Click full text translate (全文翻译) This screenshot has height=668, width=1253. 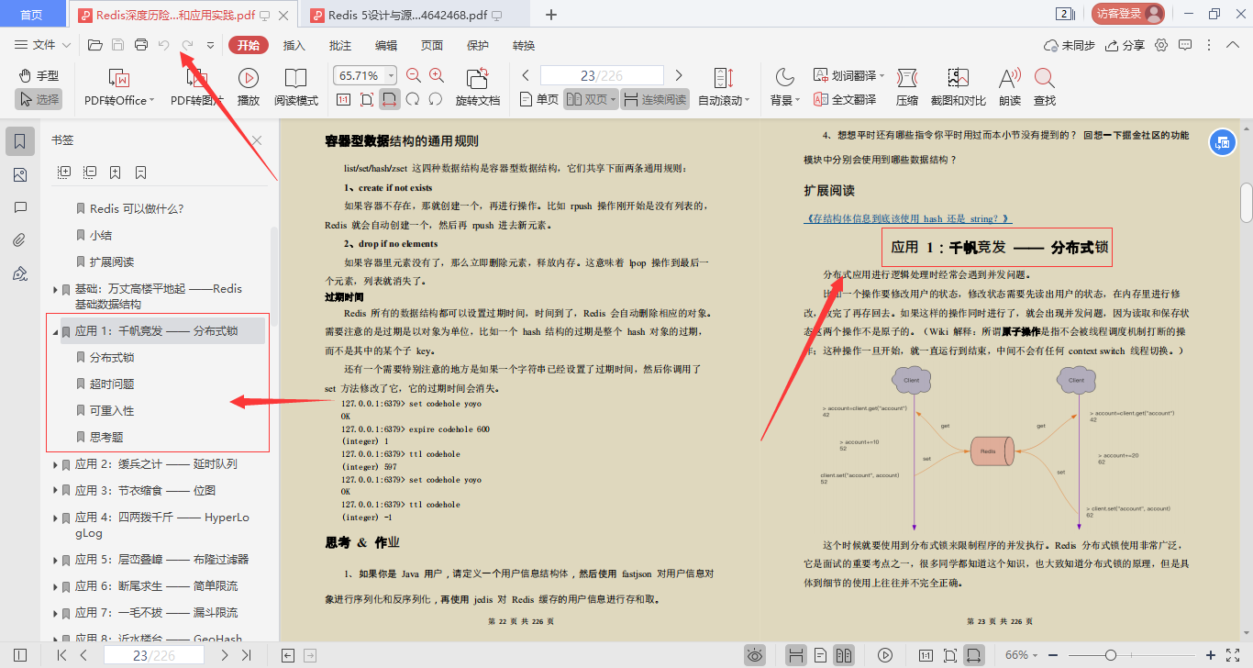click(844, 99)
